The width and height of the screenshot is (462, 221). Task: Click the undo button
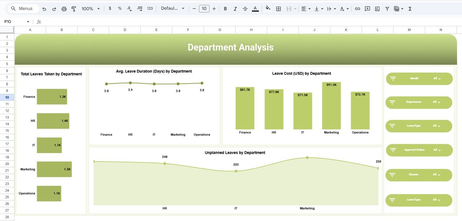point(44,8)
